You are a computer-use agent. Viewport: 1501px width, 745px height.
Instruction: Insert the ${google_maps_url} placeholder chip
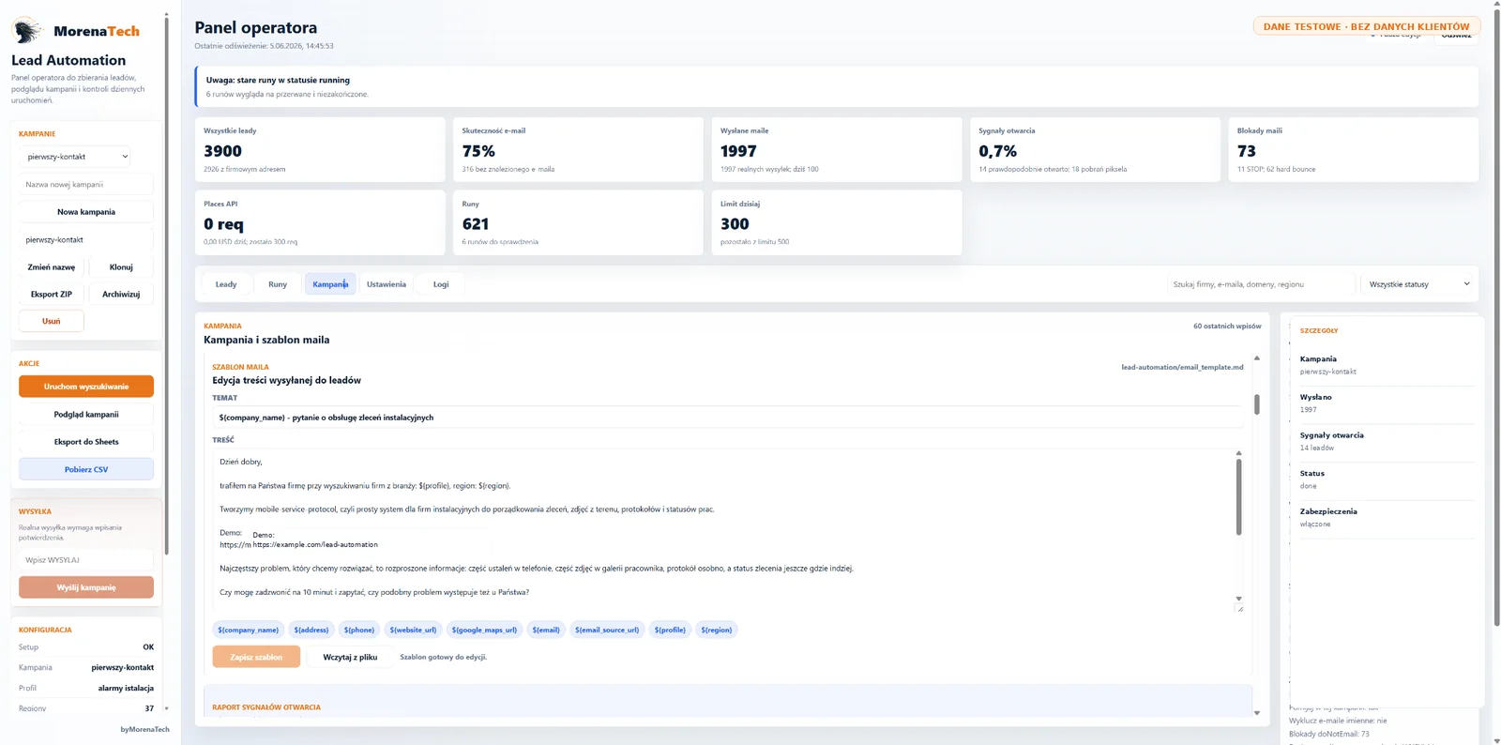tap(484, 630)
